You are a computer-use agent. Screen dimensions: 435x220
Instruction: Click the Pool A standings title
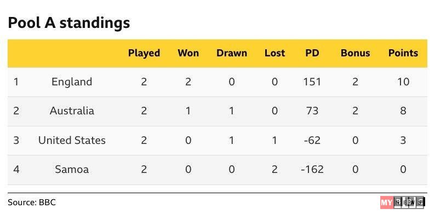(68, 23)
